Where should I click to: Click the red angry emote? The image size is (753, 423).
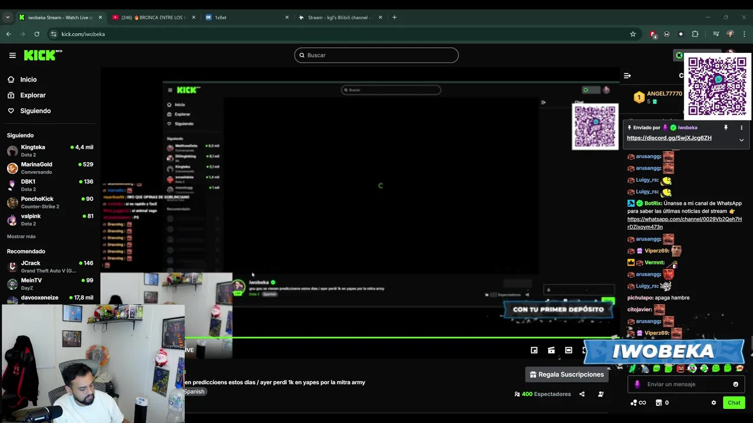[681, 368]
